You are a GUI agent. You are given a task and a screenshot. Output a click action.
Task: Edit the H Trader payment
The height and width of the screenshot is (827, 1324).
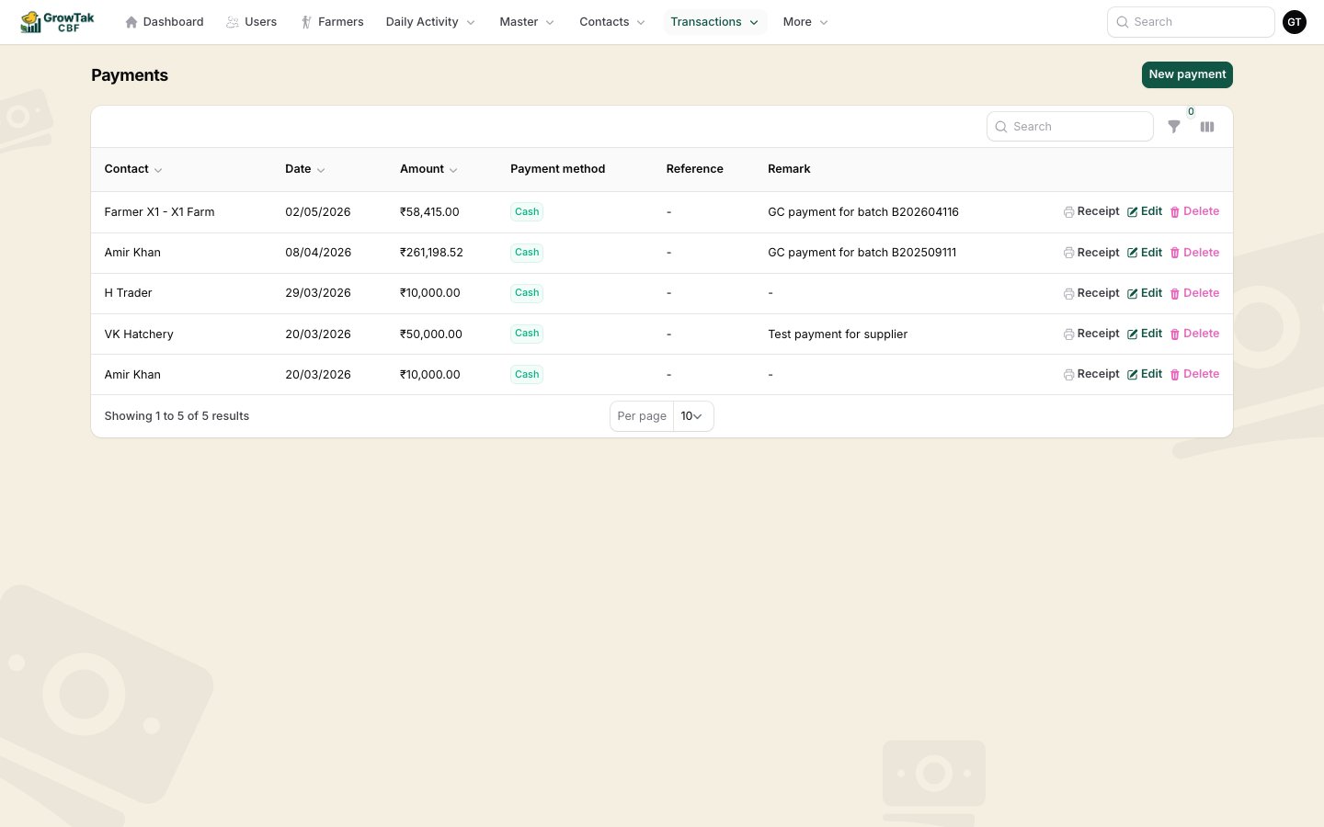click(x=1145, y=293)
